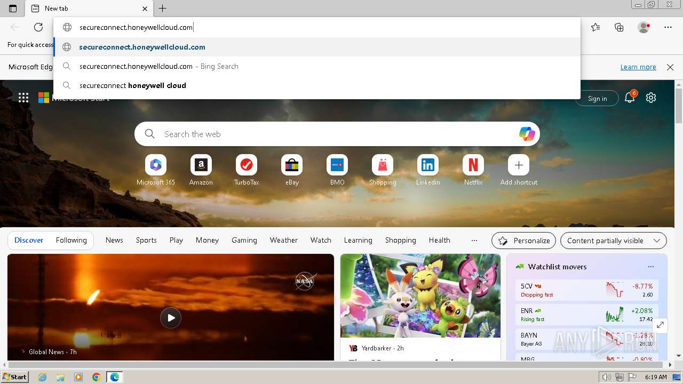This screenshot has height=384, width=683.
Task: Open the Netflix shortcut
Action: tap(473, 170)
